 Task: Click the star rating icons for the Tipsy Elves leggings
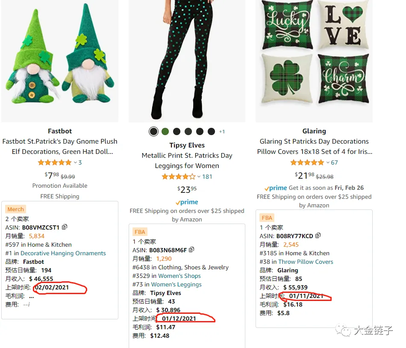click(178, 177)
